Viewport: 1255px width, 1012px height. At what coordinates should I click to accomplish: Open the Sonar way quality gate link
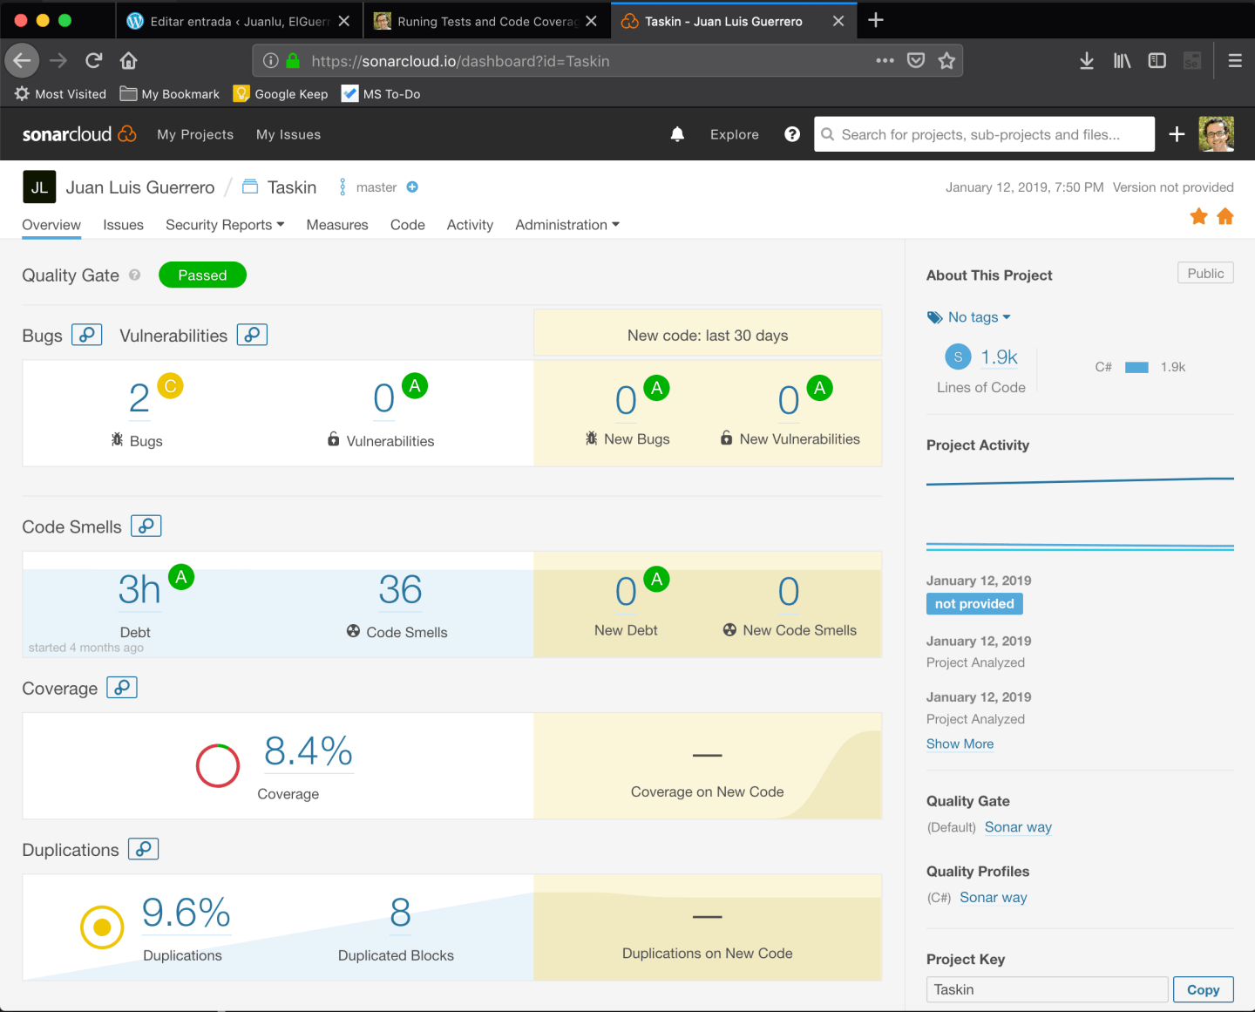[1018, 827]
